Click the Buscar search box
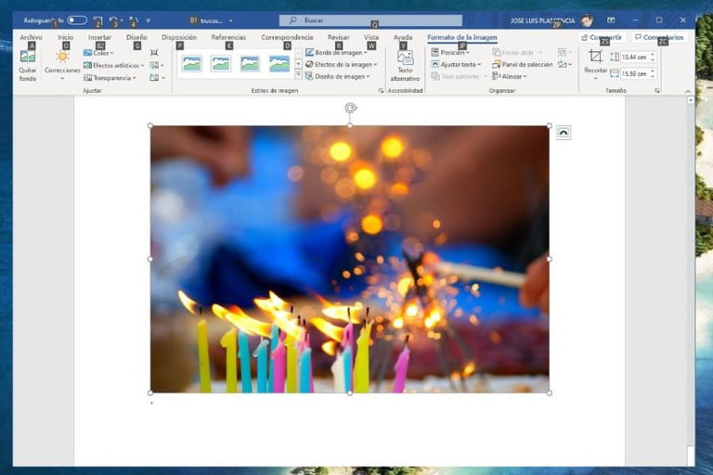Screen dimensions: 713x475 370,19
